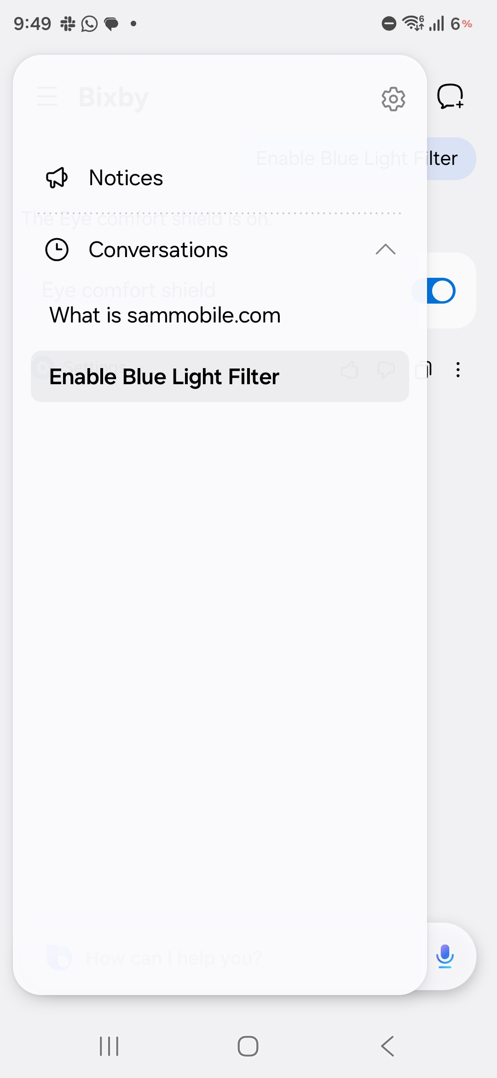
Task: Tap the blue microphone icon
Action: pos(445,955)
